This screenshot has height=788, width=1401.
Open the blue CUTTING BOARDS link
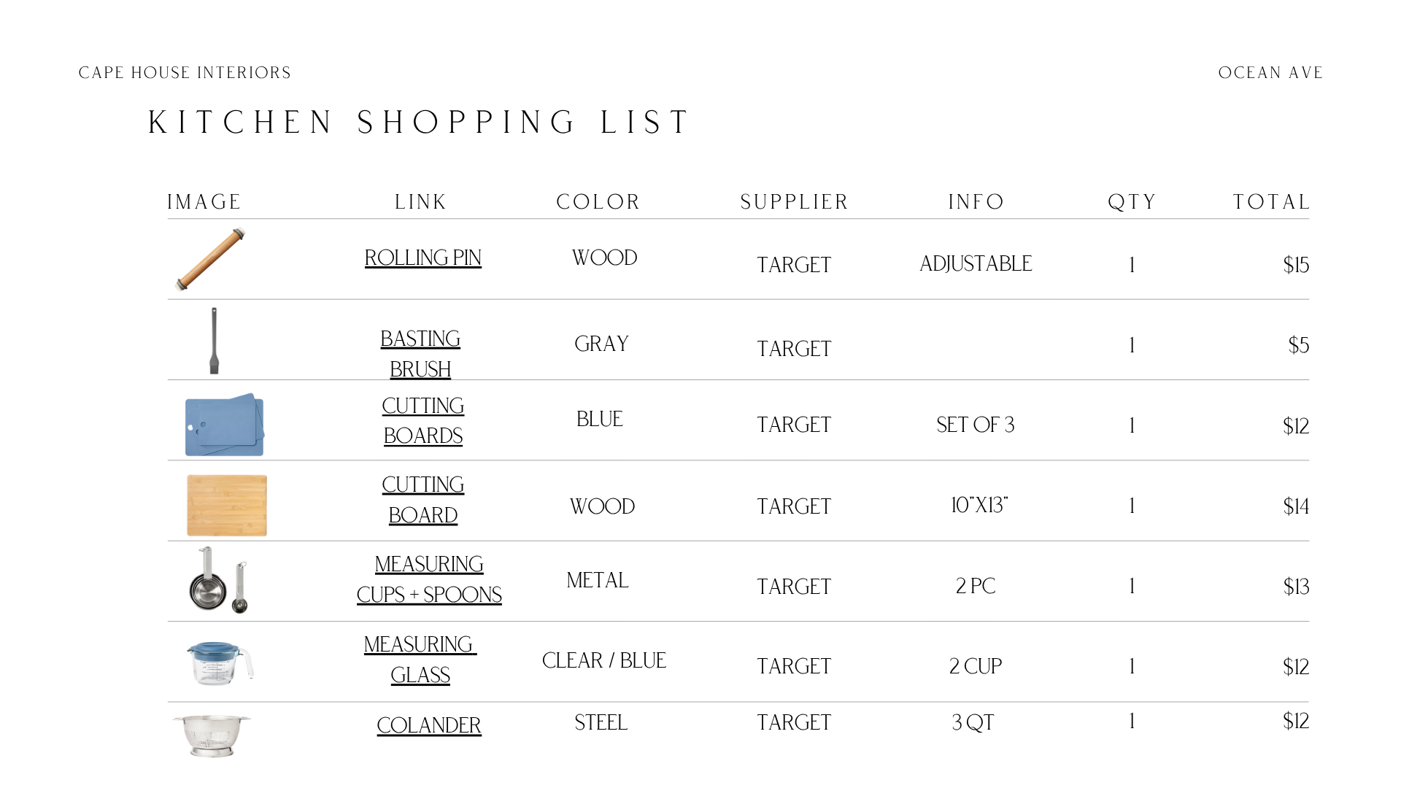click(x=423, y=420)
